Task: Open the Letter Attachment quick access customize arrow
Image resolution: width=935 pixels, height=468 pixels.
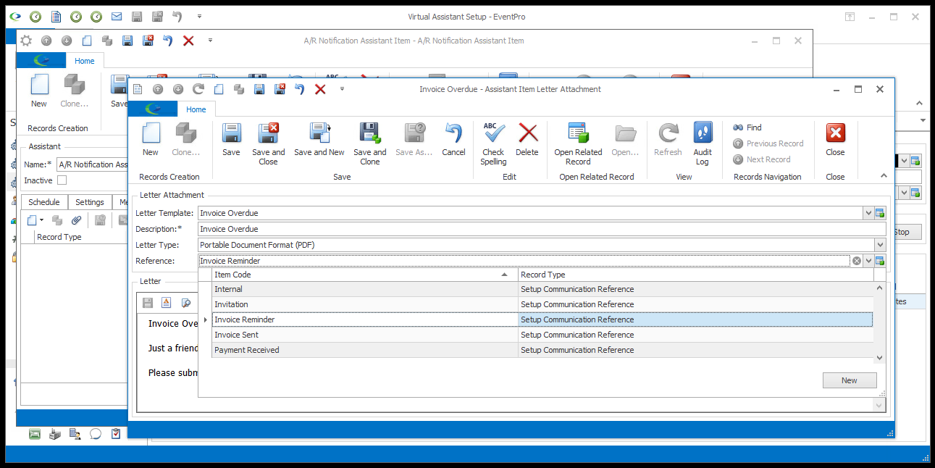Action: (342, 89)
